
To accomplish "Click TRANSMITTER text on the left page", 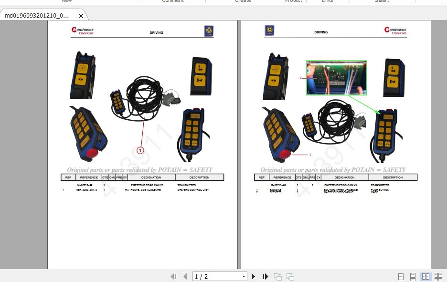I will (186, 185).
